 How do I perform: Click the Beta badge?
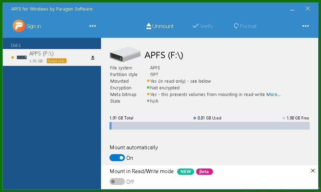click(x=204, y=172)
